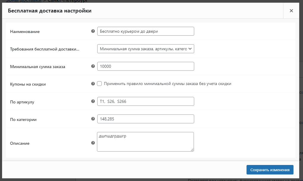
Task: Click the Купоны на скидки label
Action: pyautogui.click(x=28, y=84)
